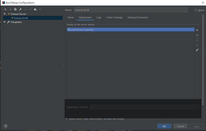The width and height of the screenshot is (206, 131).
Task: Edit artifact with pencil icon
Action: [197, 50]
